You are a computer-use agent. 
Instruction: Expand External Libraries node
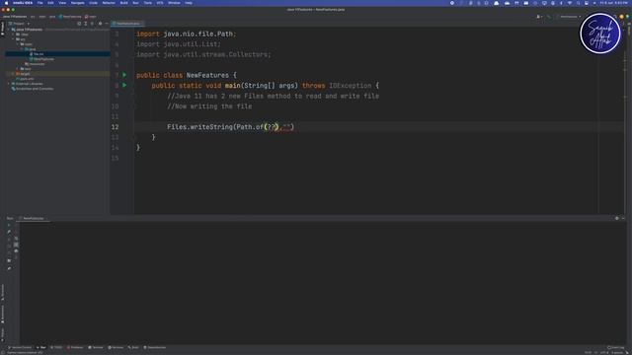(x=9, y=84)
